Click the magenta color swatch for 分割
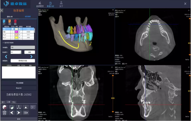Viewport: 191px width, 121px height. click(x=16, y=32)
